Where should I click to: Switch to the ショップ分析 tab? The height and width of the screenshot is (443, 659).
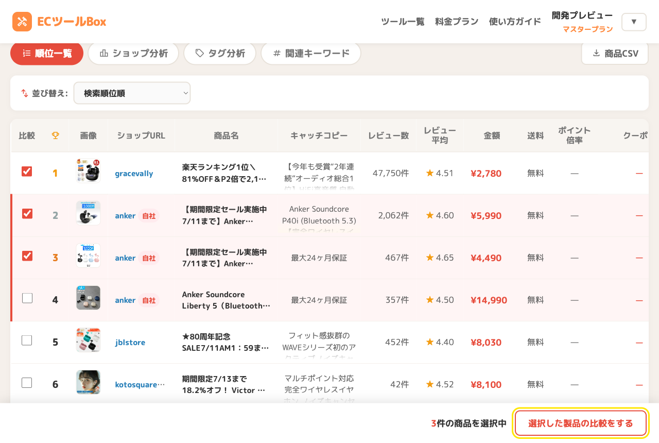tap(133, 53)
